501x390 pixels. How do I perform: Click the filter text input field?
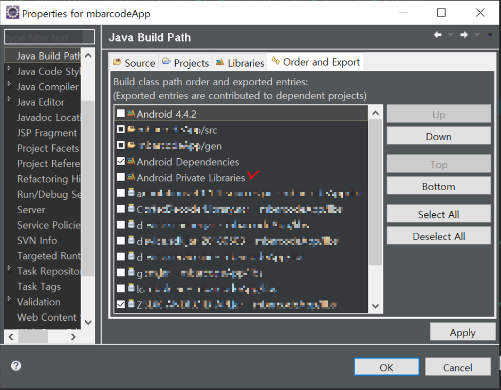click(48, 37)
